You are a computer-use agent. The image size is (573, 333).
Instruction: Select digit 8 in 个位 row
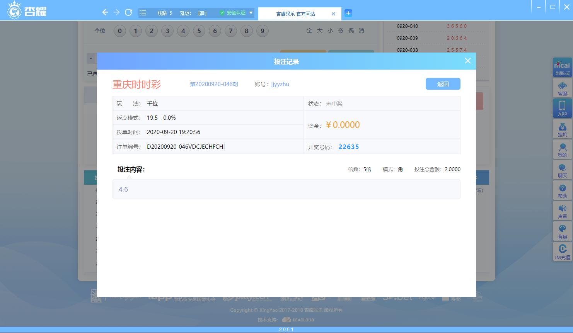[x=247, y=31]
